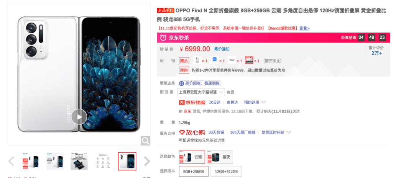This screenshot has height=178, width=414.
Task: Select the 星夜 black color option
Action: [220, 157]
